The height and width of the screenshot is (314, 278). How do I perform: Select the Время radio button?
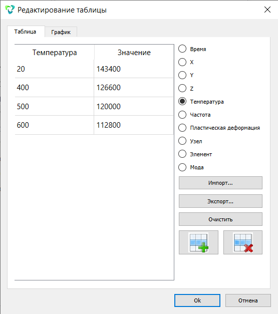182,49
